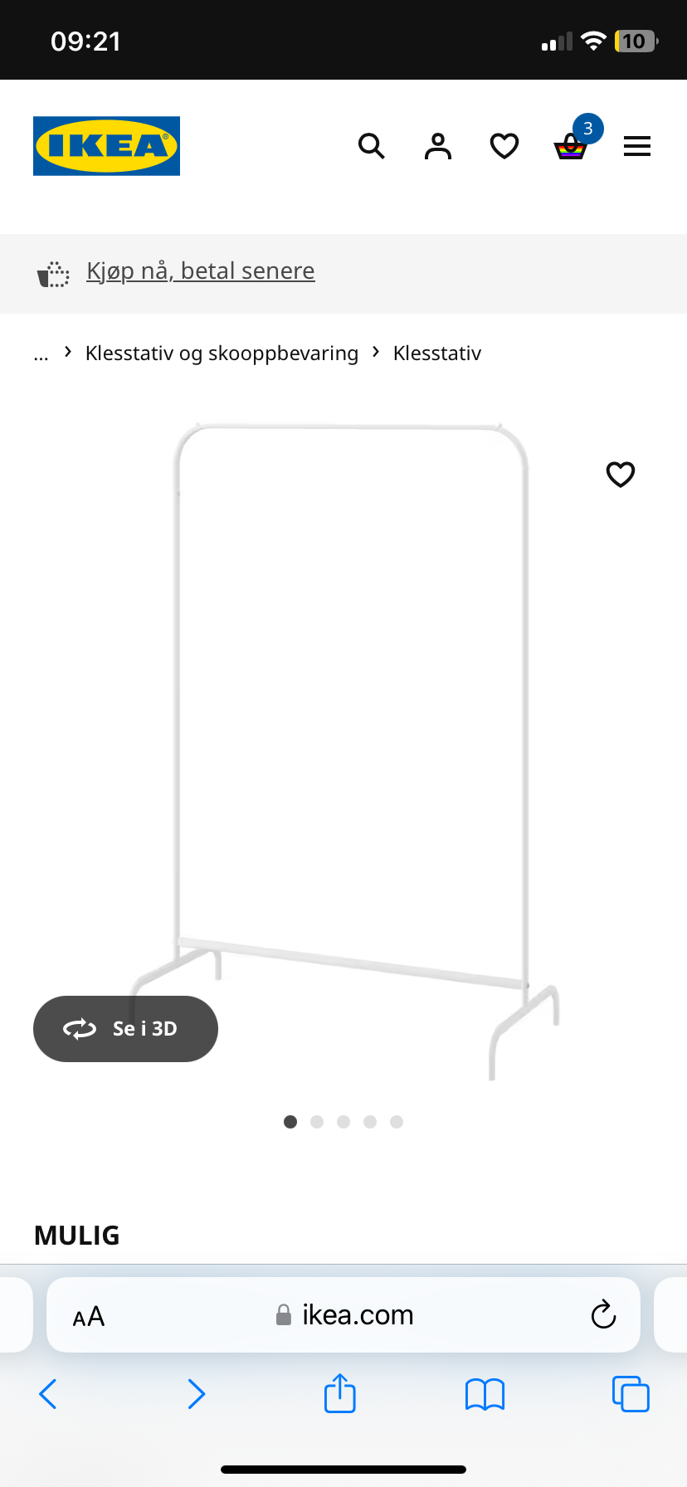Click the Se i 3D button
Screen dimensions: 687x1487
point(125,1029)
